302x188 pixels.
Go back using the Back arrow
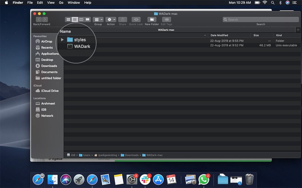(x=39, y=19)
